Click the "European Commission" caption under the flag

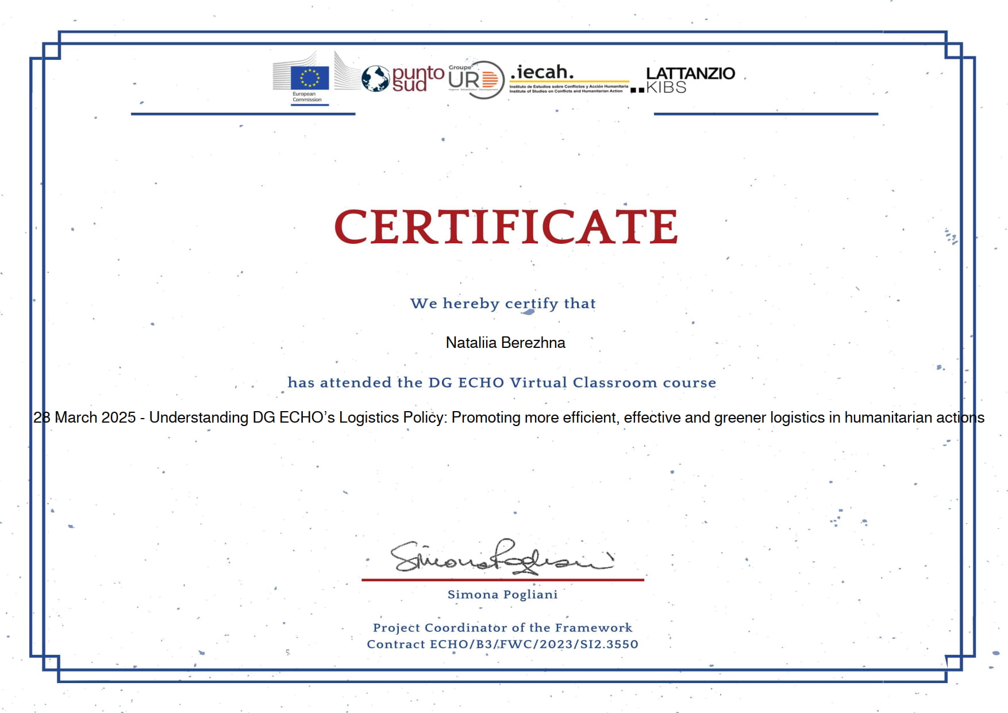[307, 97]
